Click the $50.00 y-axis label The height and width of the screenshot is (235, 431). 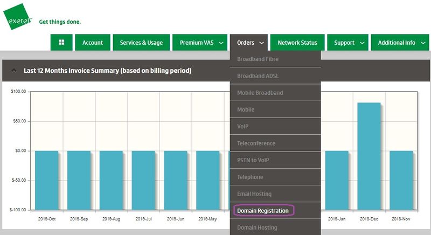(x=19, y=121)
